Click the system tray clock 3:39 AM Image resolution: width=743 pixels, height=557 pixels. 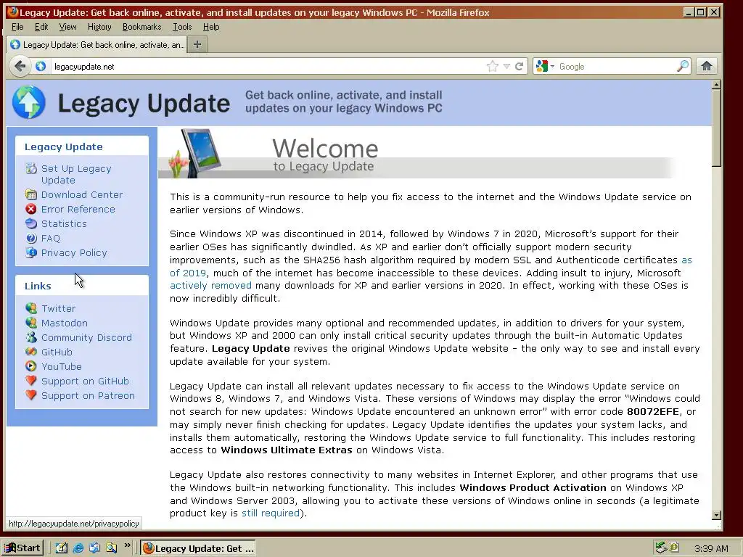[711, 548]
